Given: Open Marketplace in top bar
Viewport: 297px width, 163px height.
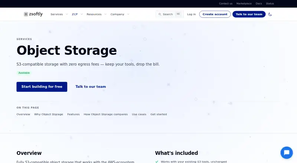Looking at the screenshot, I should coord(244,4).
